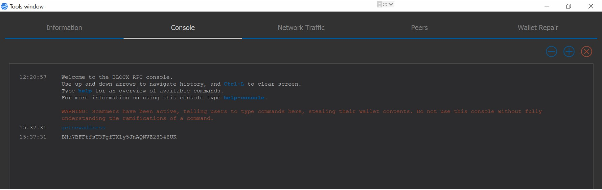
Task: Go to the Peers tab
Action: [x=419, y=28]
